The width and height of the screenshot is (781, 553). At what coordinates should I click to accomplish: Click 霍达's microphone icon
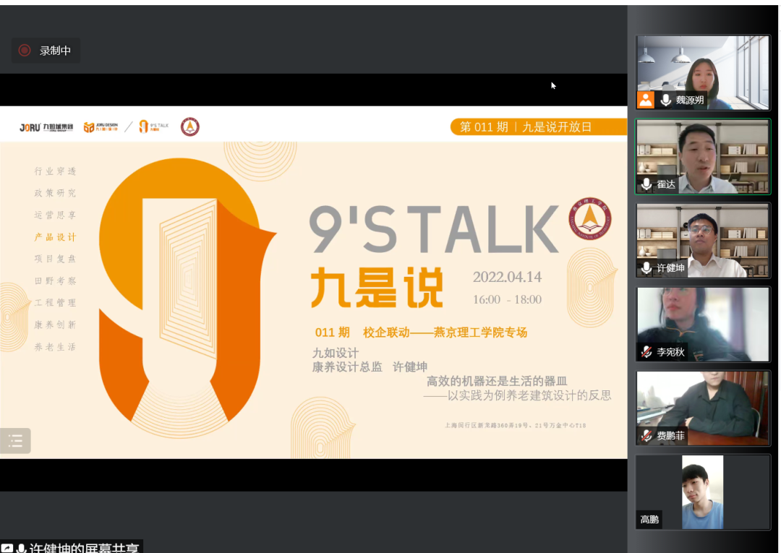[x=646, y=184]
